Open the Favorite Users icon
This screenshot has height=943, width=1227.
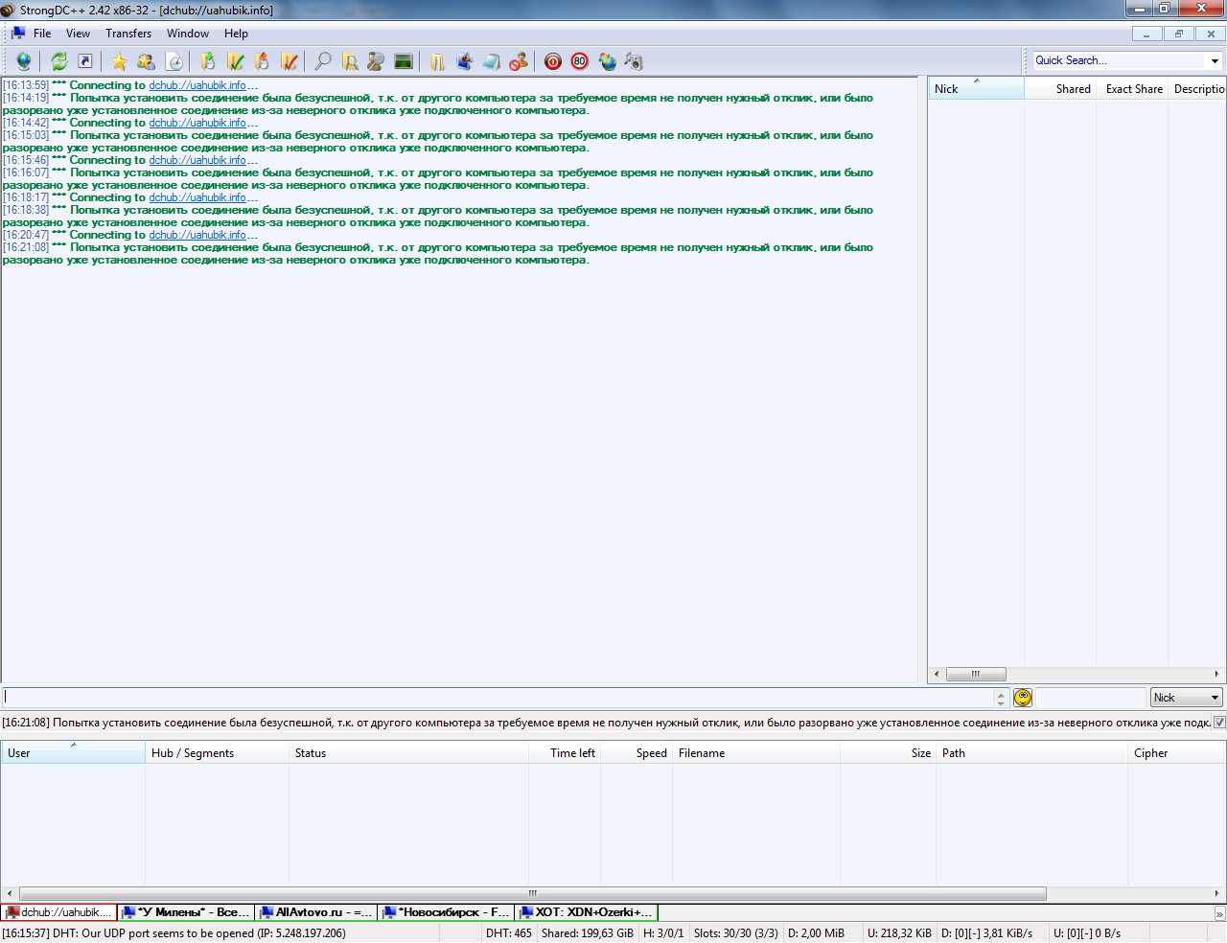pyautogui.click(x=146, y=61)
